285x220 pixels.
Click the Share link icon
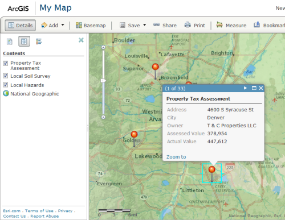pos(156,24)
